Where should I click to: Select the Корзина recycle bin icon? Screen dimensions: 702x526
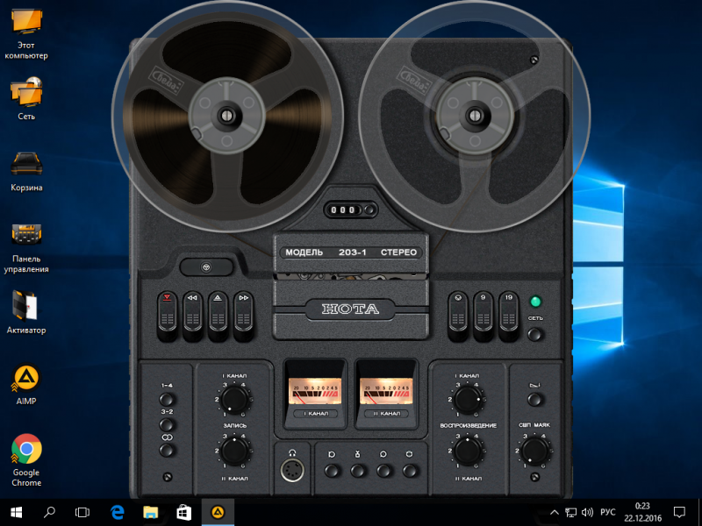pyautogui.click(x=26, y=172)
